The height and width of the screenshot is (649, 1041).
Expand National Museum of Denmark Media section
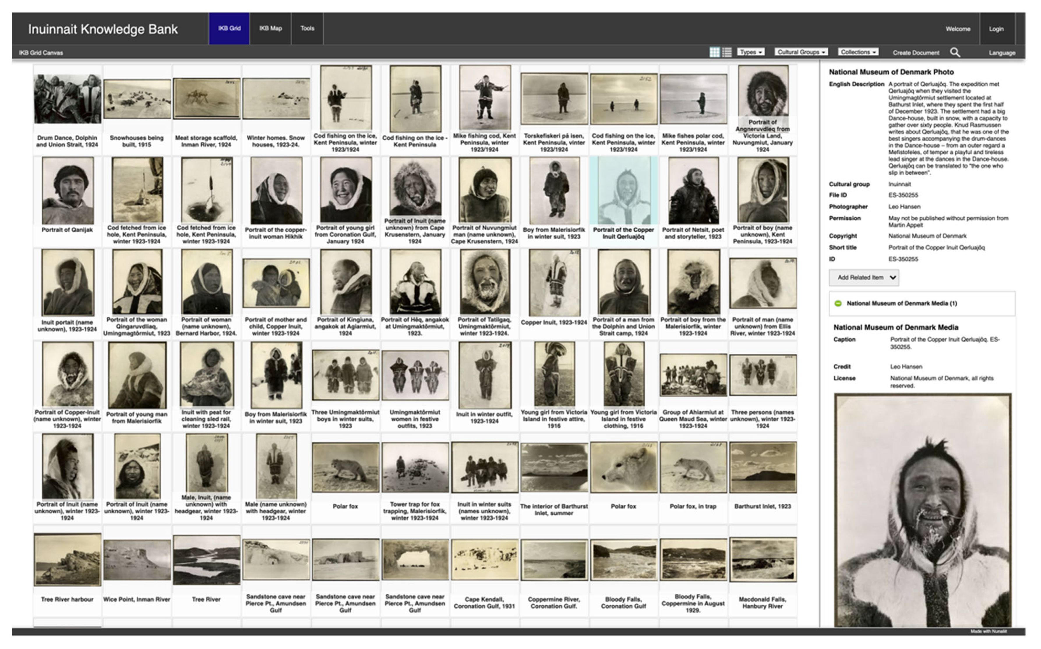901,303
